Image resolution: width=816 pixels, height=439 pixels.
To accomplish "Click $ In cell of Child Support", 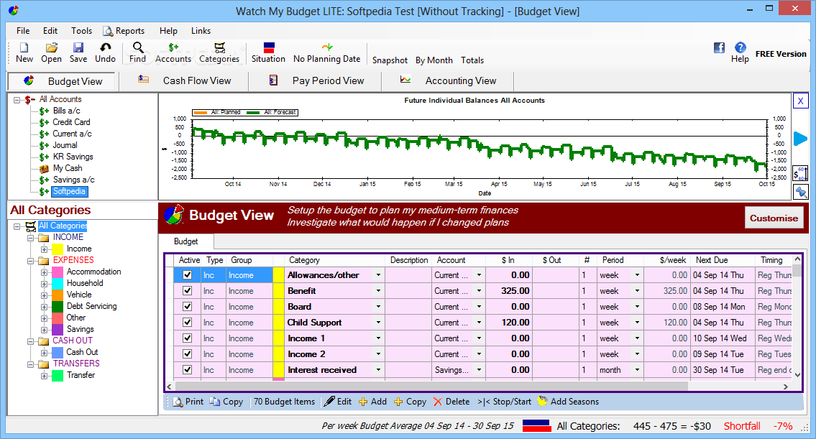I will pos(509,323).
